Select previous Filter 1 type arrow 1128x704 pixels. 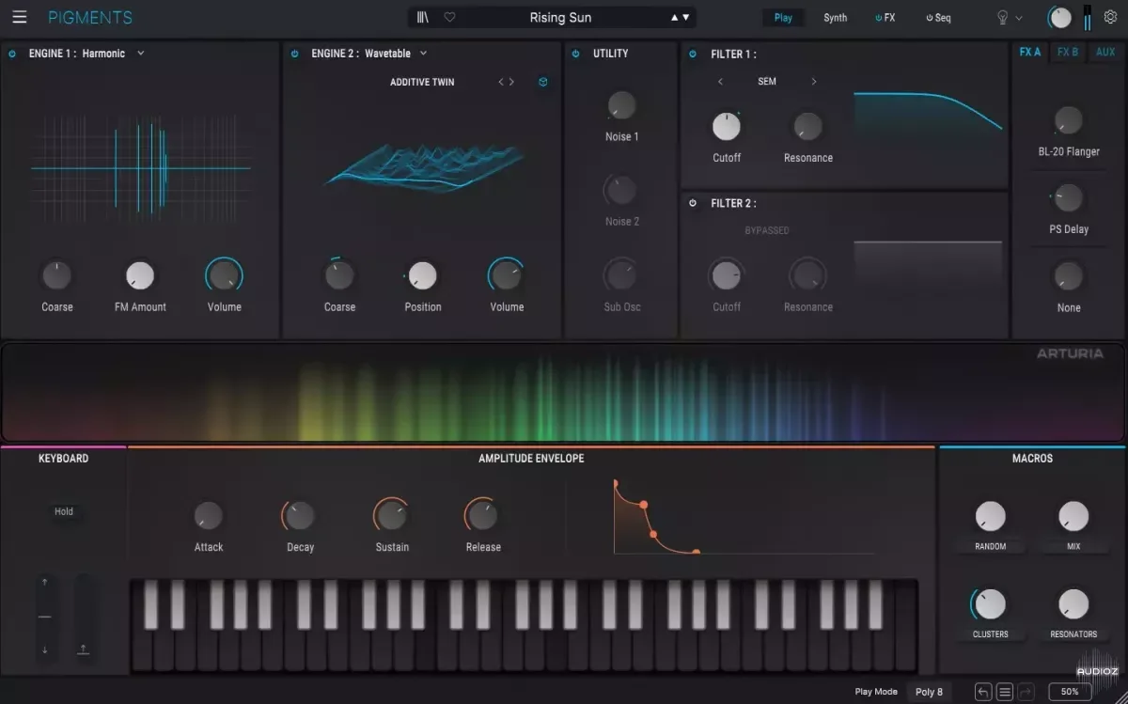pyautogui.click(x=721, y=82)
